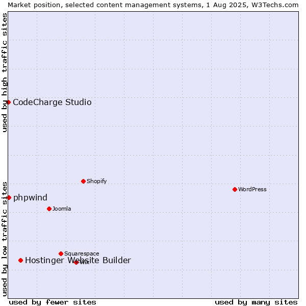The height and width of the screenshot is (306, 306).
Task: Click the Hostinger Website Builder data point
Action: point(21,260)
